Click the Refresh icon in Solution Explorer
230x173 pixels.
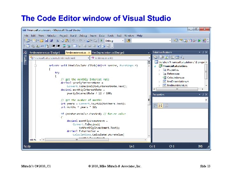coord(166,57)
